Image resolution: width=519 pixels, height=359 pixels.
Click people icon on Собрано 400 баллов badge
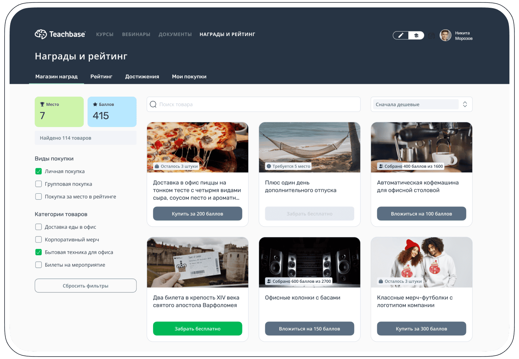click(x=381, y=166)
